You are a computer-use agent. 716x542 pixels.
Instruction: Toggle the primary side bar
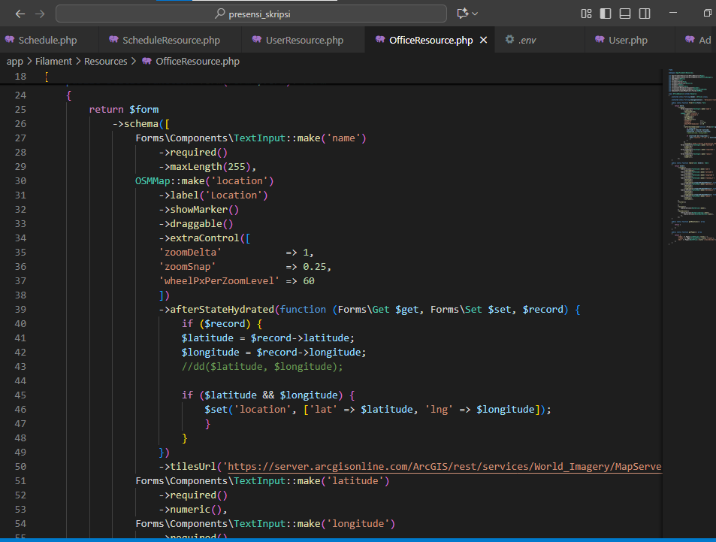click(606, 14)
